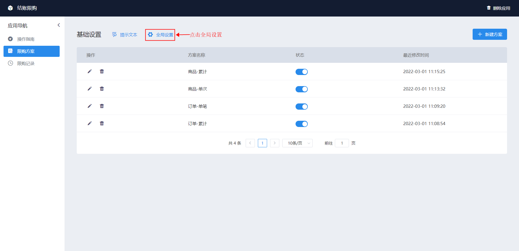Collapse the 应用导航 sidebar with chevron
Image resolution: width=519 pixels, height=251 pixels.
point(59,25)
